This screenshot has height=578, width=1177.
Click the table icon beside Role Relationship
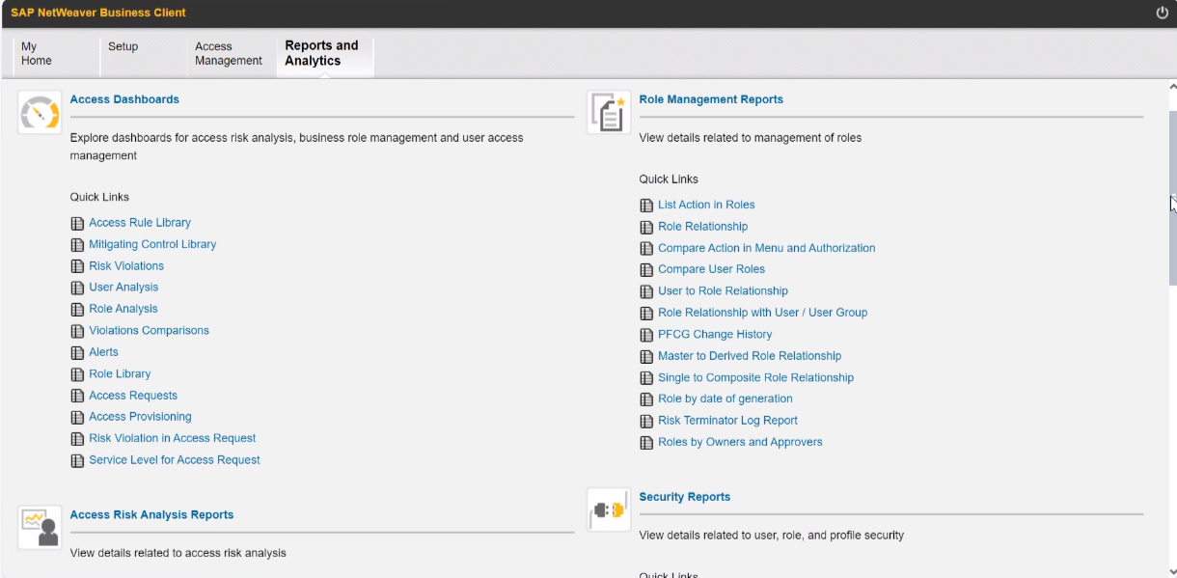tap(647, 227)
